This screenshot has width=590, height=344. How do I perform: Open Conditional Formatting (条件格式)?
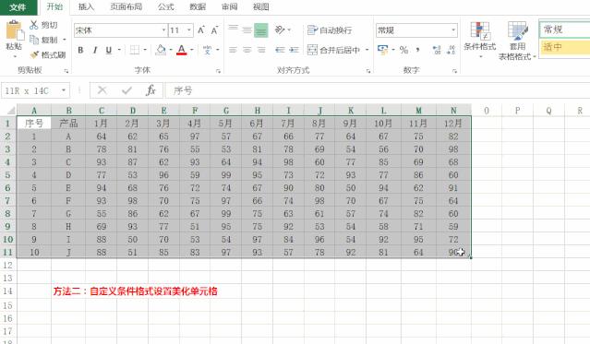coord(480,40)
